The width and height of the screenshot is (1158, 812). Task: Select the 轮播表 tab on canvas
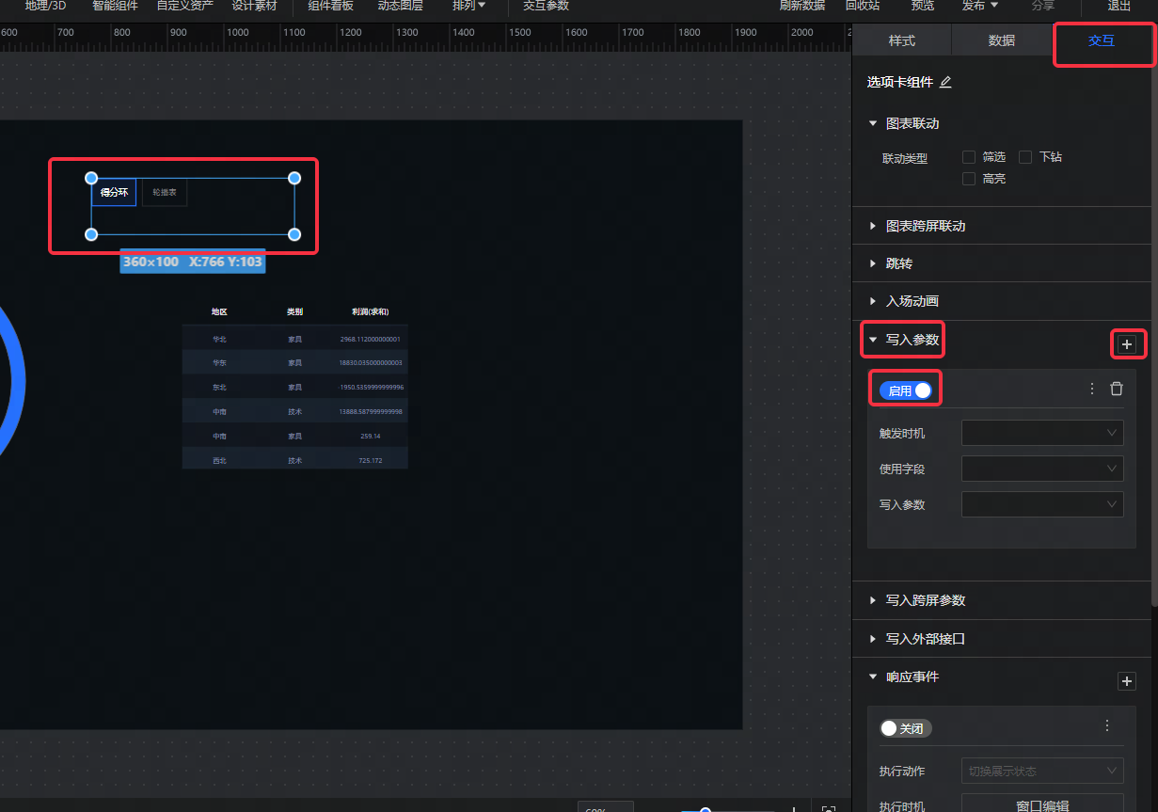(165, 192)
